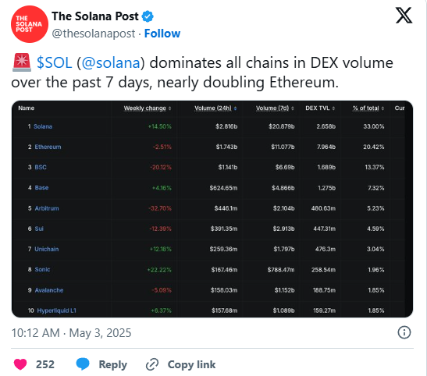Viewport: 427px width, 376px height.
Task: Follow The Solana Post account
Action: (x=162, y=34)
